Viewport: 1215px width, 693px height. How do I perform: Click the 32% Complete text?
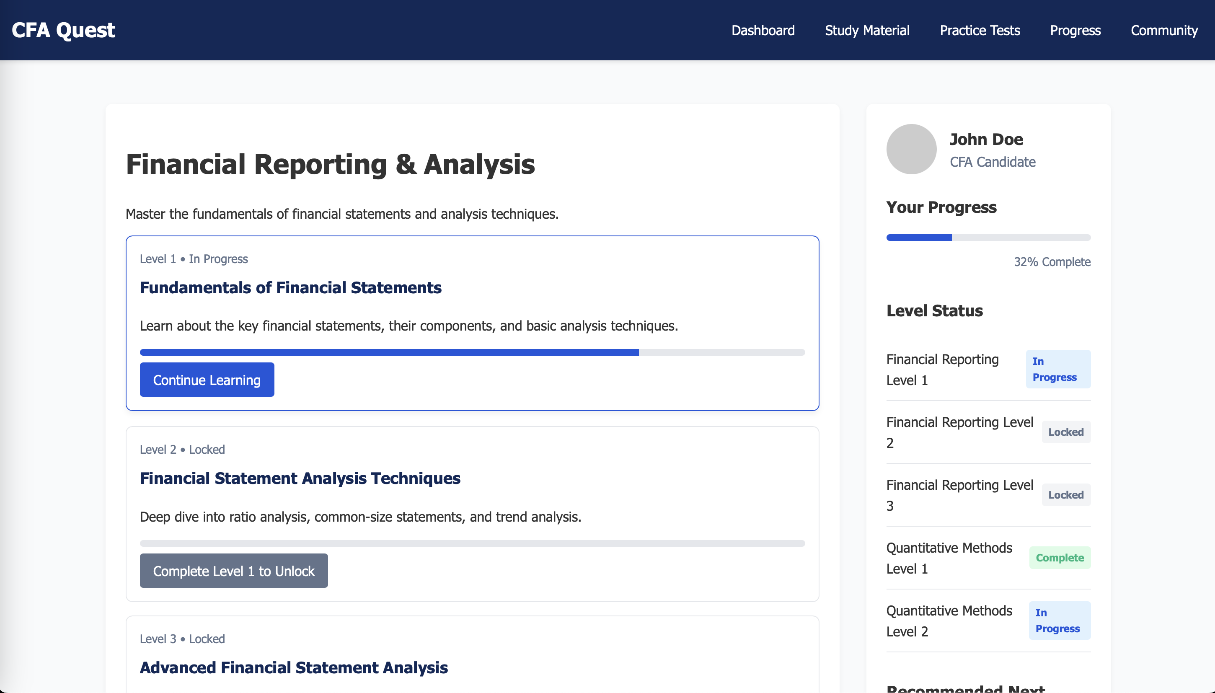click(x=1052, y=262)
